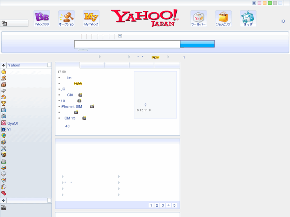The width and height of the screenshot is (290, 217).
Task: Focus the main search input field
Action: pyautogui.click(x=127, y=45)
